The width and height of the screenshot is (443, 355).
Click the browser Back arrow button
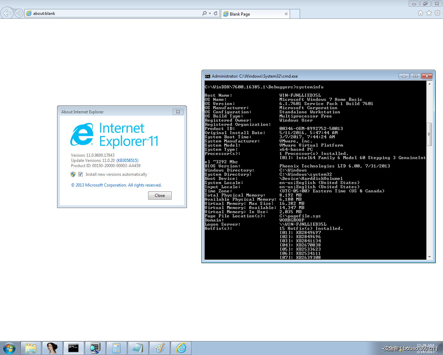(x=7, y=13)
